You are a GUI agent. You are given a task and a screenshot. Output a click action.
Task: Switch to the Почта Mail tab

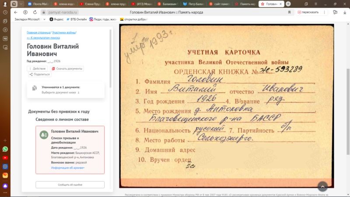tap(38, 4)
